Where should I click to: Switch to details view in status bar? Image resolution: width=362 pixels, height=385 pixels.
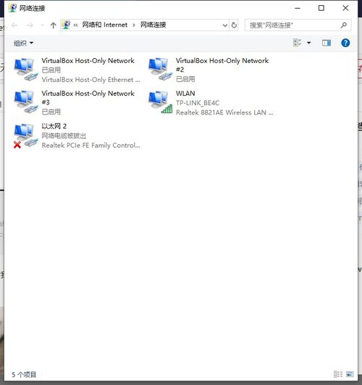click(338, 374)
